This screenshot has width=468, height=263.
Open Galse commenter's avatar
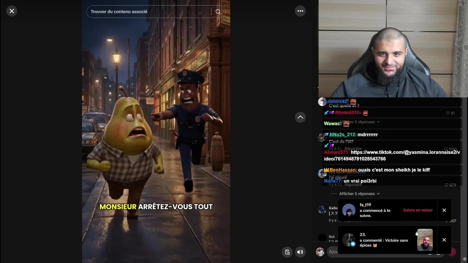322,210
